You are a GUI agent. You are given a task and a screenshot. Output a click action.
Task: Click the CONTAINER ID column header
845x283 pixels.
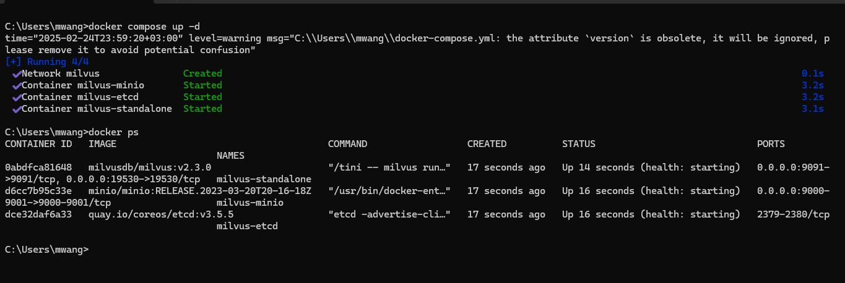point(39,144)
